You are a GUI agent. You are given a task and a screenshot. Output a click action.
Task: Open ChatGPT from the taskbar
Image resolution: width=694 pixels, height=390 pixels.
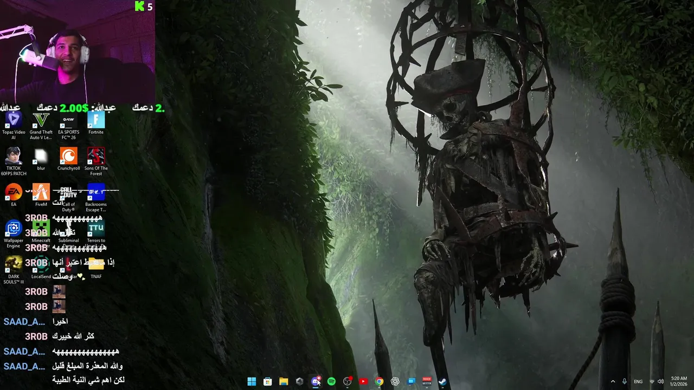click(395, 381)
